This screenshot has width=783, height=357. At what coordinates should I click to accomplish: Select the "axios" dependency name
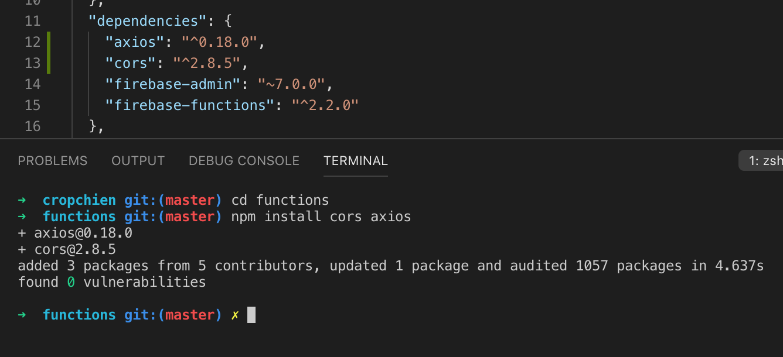(132, 42)
